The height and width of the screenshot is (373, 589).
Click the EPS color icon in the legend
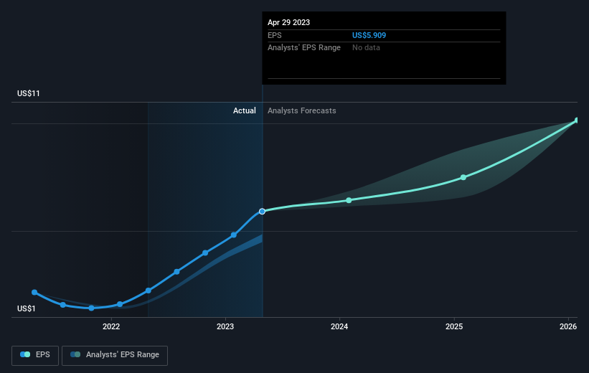pos(25,354)
